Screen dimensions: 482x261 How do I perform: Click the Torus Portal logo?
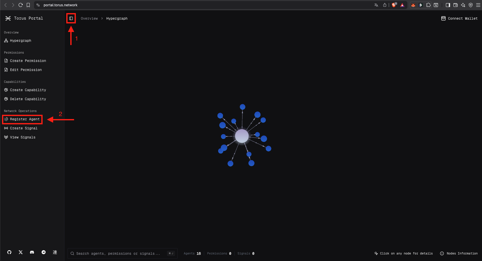click(x=24, y=18)
